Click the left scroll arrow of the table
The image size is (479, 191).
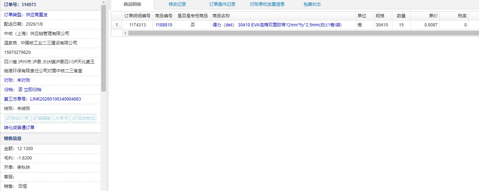125,33
